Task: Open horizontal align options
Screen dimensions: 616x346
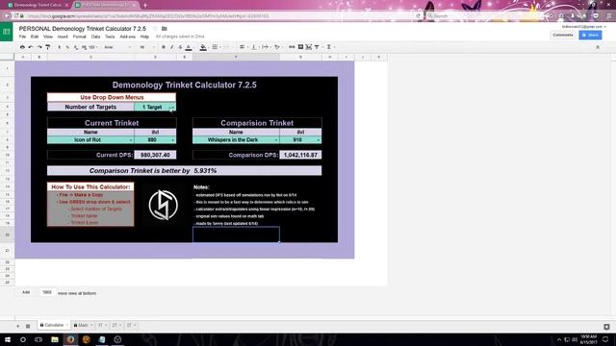Action: pos(243,47)
